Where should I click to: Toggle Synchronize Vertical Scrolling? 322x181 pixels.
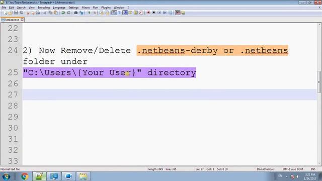102,13
